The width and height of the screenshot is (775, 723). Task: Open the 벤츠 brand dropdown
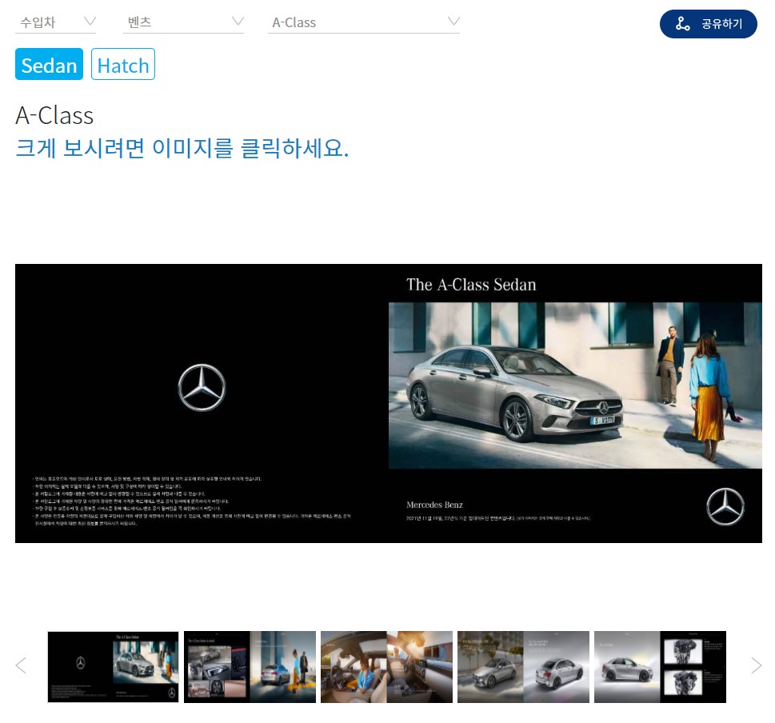[x=183, y=22]
